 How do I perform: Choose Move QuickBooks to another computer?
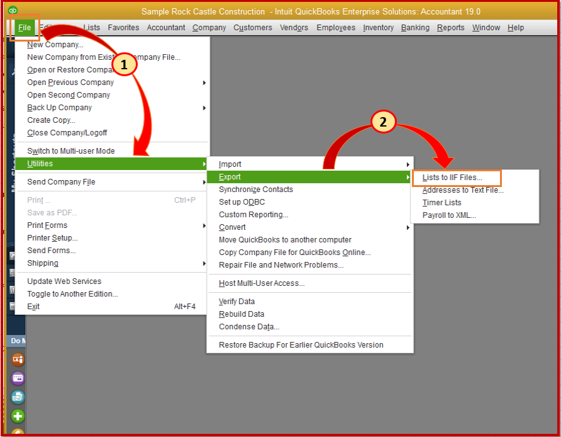click(x=285, y=240)
